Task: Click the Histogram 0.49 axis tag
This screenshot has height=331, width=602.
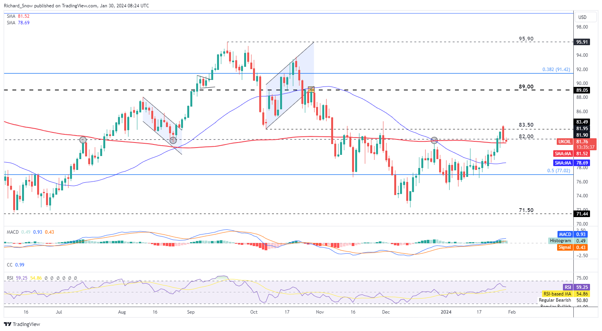Action: pos(568,241)
